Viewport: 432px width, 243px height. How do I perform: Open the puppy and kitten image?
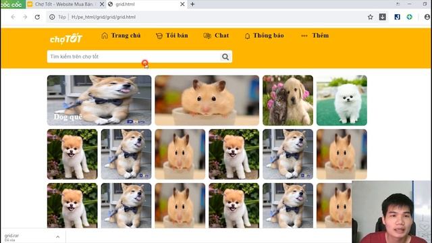point(288,101)
